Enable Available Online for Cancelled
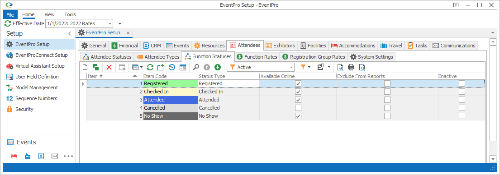 [x=298, y=108]
